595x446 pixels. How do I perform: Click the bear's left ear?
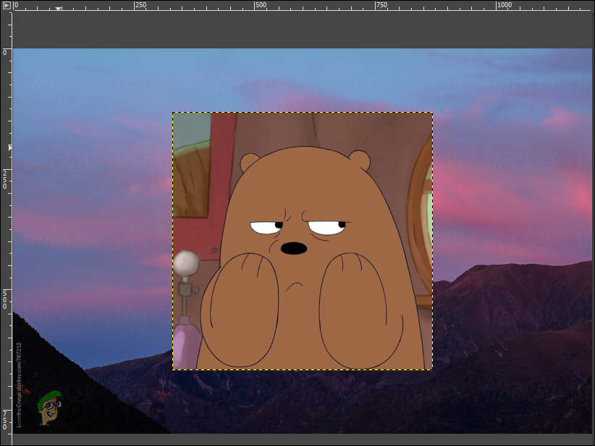tap(250, 162)
